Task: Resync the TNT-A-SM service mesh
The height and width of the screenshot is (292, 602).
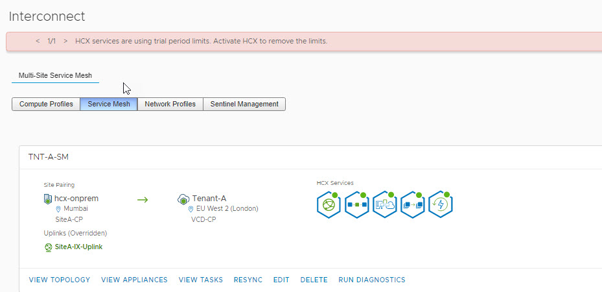Action: pos(248,280)
